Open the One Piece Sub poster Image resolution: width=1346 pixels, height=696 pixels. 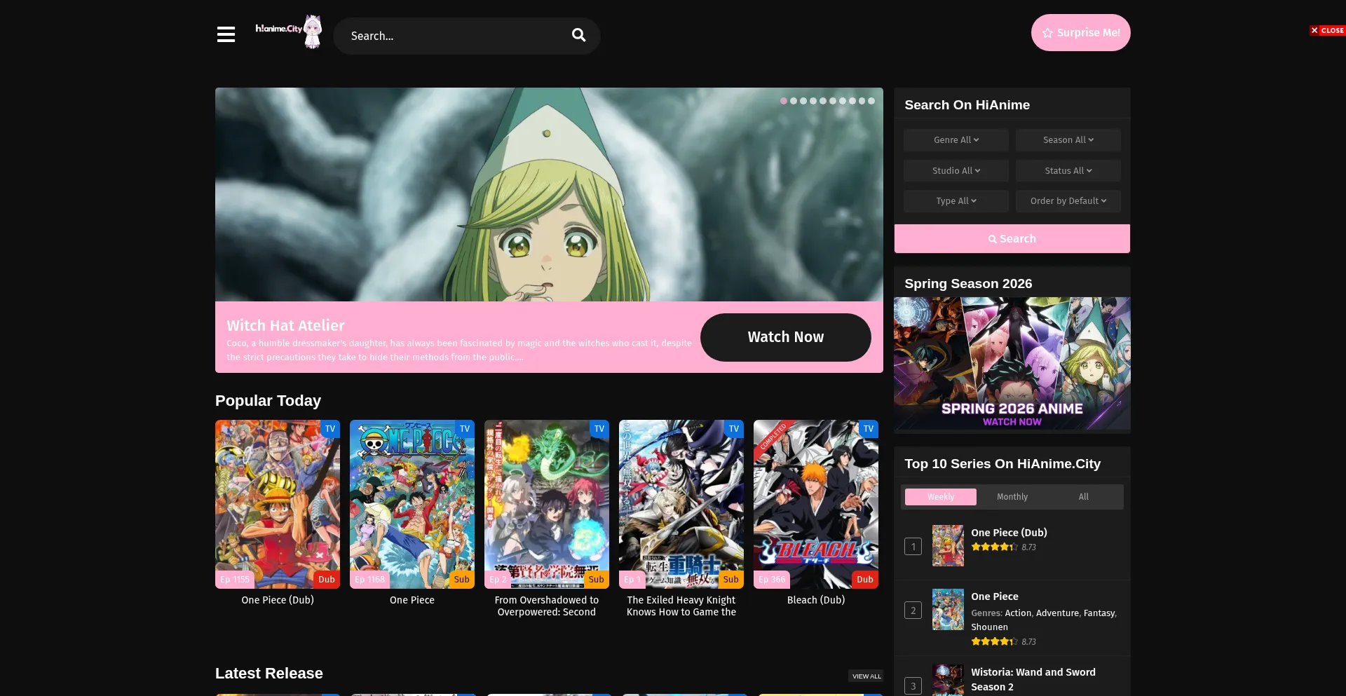(x=412, y=504)
